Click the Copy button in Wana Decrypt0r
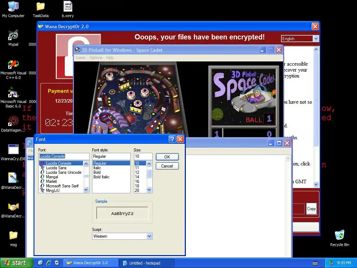This screenshot has width=357, height=268. click(311, 209)
